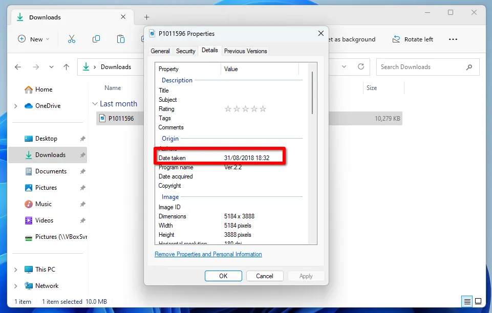Click the Copy icon in the toolbar
This screenshot has height=313, width=492.
tap(96, 39)
